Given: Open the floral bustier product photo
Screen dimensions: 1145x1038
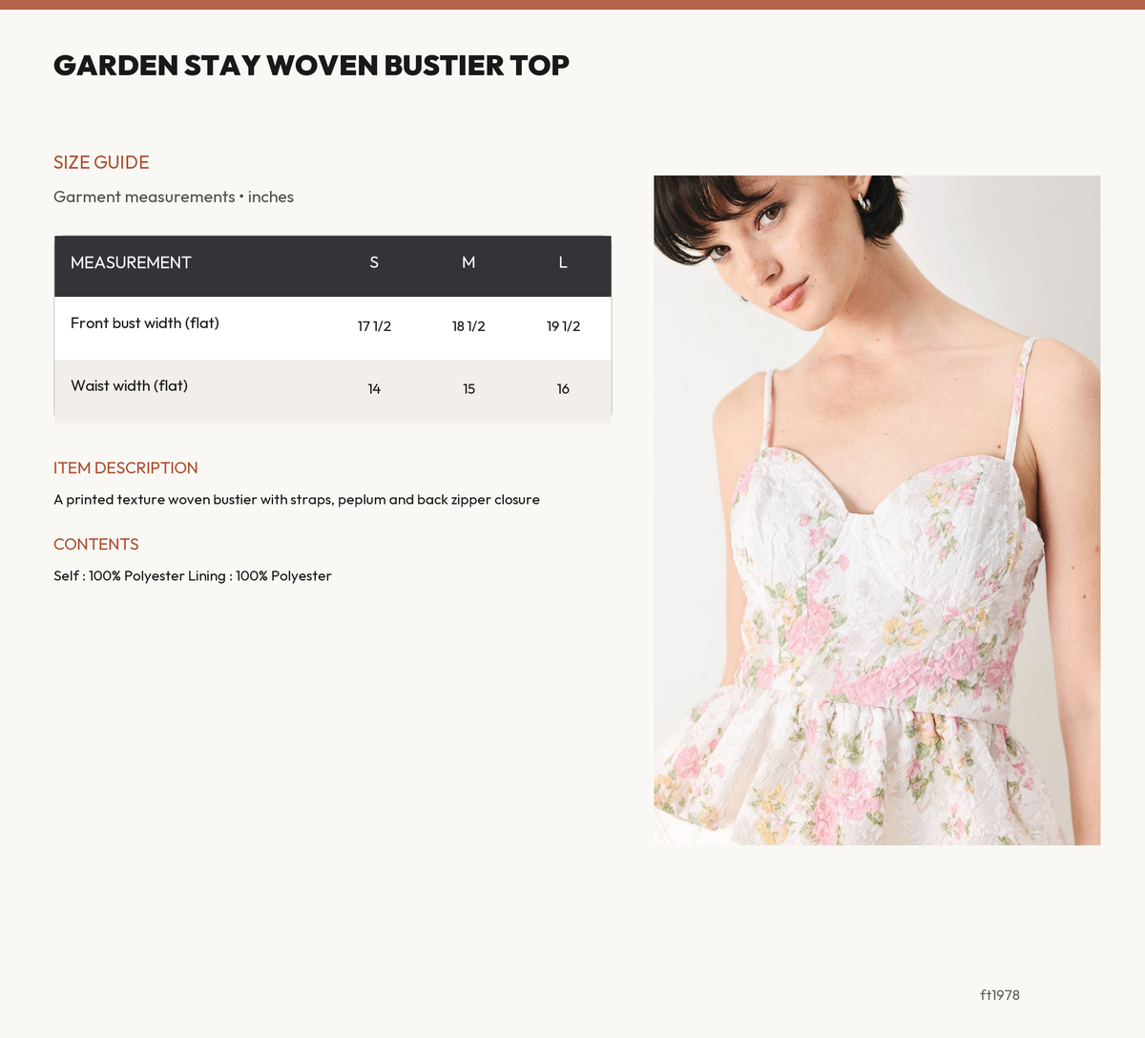Looking at the screenshot, I should click(877, 510).
